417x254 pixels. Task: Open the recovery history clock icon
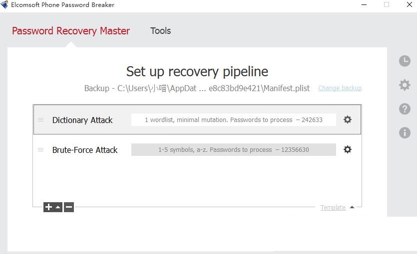click(405, 61)
